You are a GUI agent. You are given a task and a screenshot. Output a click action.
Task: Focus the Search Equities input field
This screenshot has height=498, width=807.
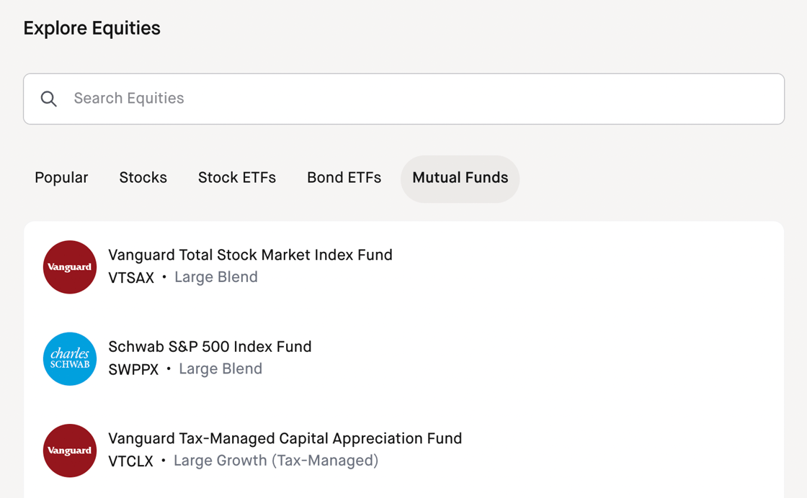403,99
